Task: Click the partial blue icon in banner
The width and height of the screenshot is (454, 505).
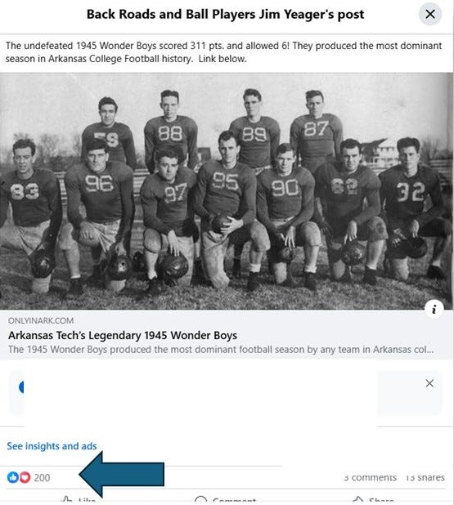Action: tap(21, 387)
